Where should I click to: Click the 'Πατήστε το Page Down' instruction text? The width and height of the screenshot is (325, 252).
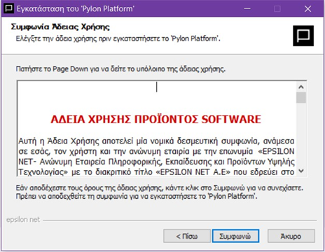(x=120, y=69)
